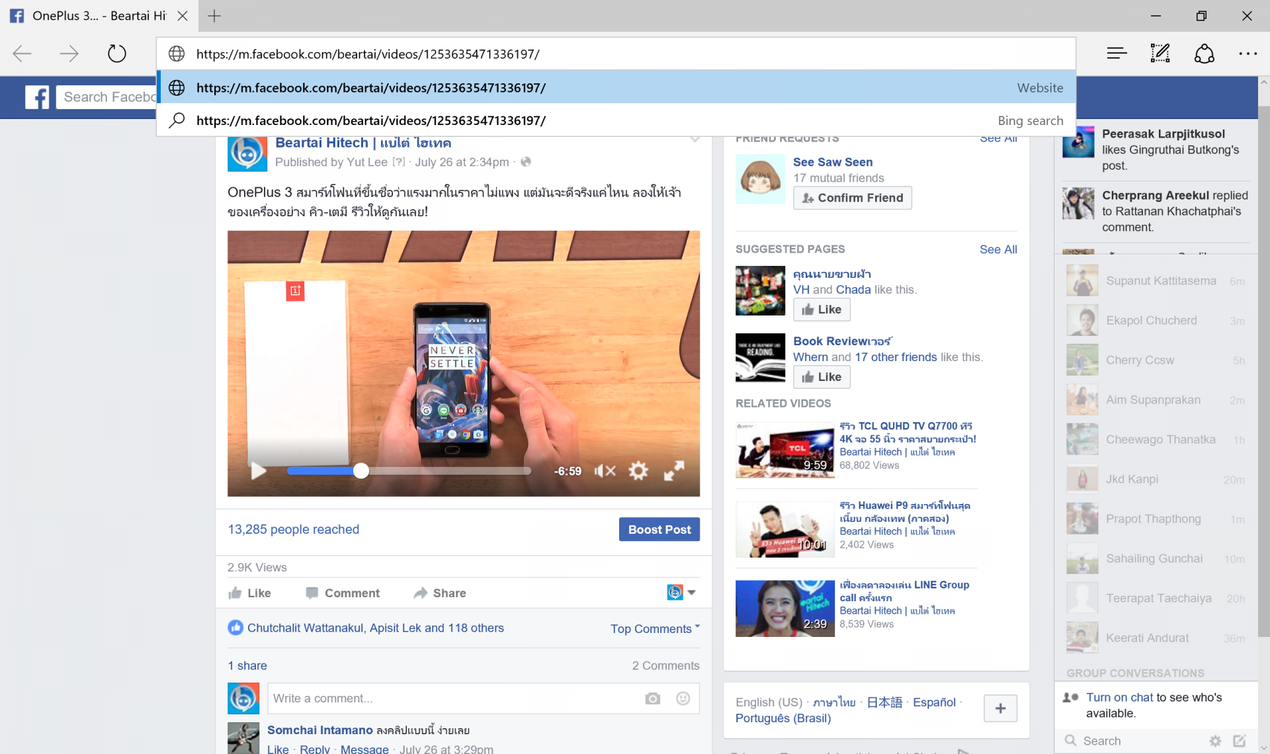The width and height of the screenshot is (1270, 754).
Task: Switch language to Português (Brasil)
Action: [783, 718]
